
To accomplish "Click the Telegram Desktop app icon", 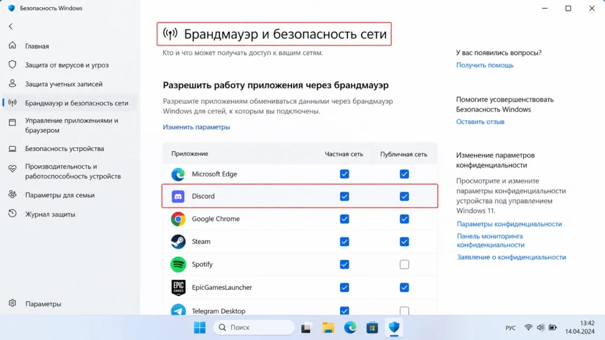I will (x=178, y=310).
